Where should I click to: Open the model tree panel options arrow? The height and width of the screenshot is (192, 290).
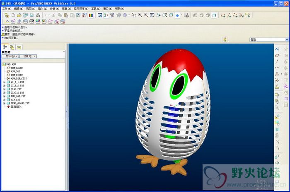(x=64, y=51)
